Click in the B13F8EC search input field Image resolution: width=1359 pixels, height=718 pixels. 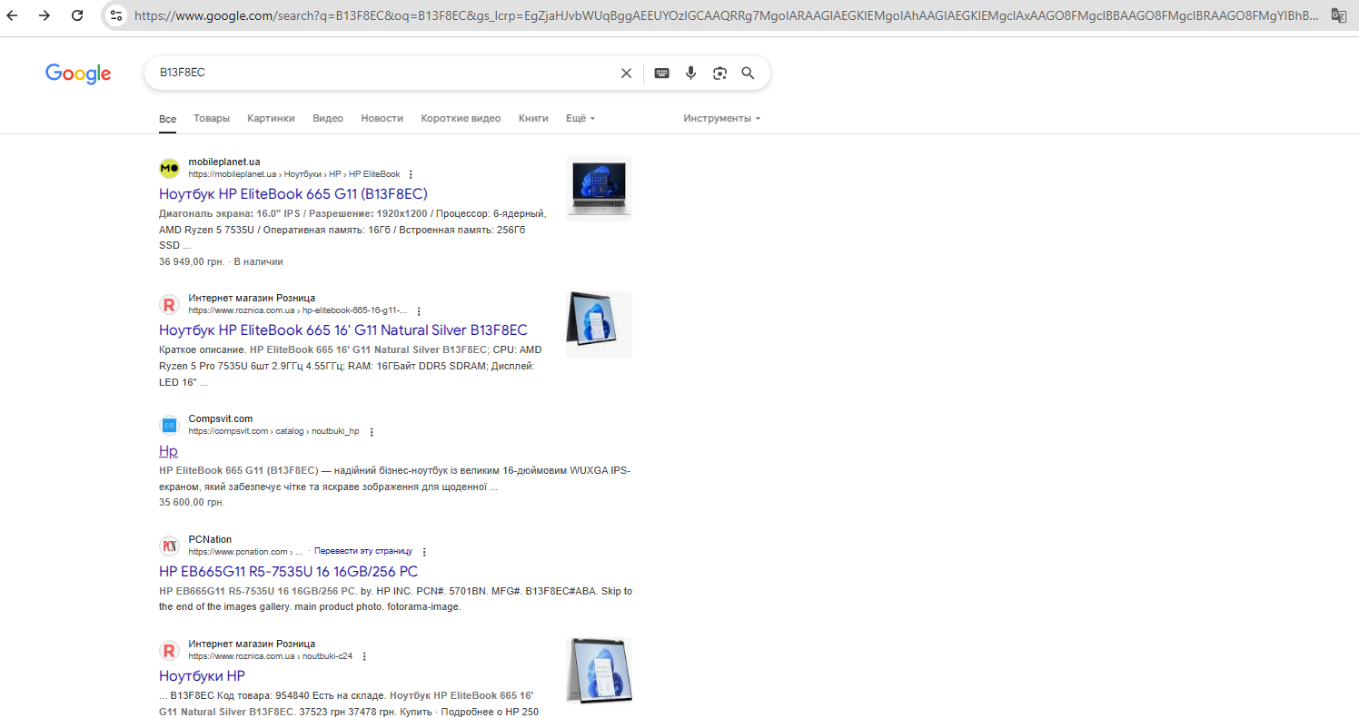(x=382, y=74)
